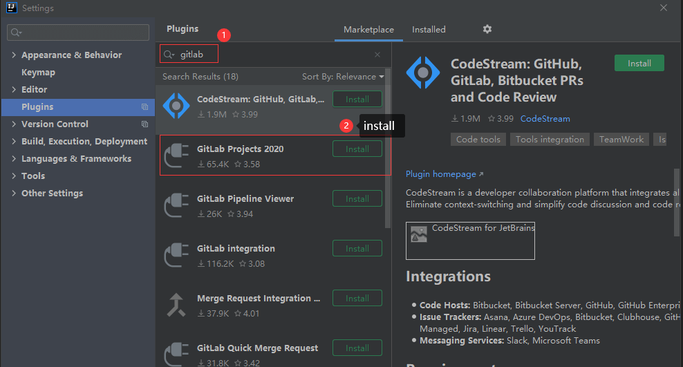Screen dimensions: 683x367
Task: Switch to the Marketplace tab
Action: click(x=368, y=30)
